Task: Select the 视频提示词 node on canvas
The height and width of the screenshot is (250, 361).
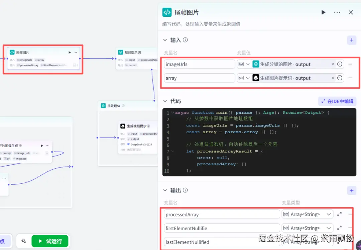Action: [x=137, y=59]
